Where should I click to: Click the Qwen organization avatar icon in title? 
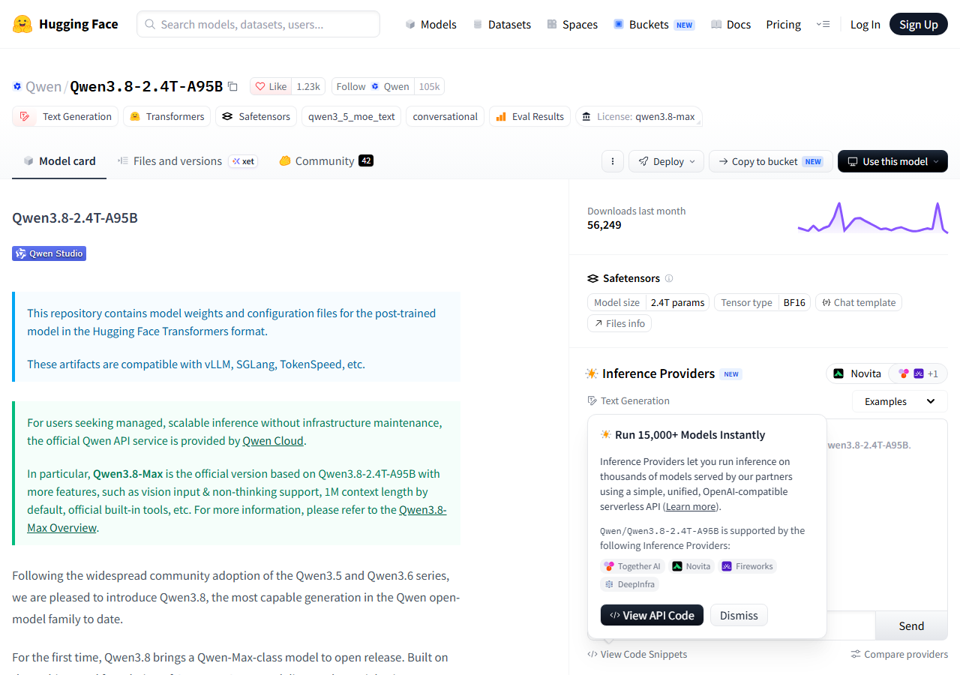(17, 86)
